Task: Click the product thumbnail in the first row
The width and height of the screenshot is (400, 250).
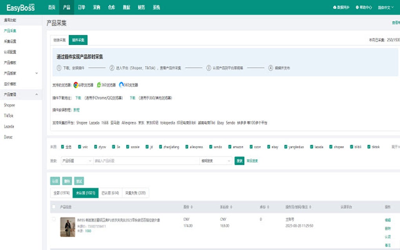Action: pos(67,226)
